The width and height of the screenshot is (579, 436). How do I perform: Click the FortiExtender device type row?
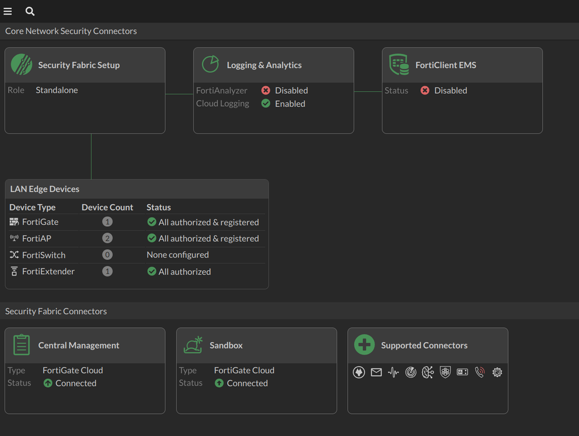48,271
